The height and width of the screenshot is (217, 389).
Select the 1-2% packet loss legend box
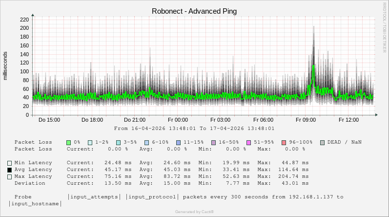point(90,142)
